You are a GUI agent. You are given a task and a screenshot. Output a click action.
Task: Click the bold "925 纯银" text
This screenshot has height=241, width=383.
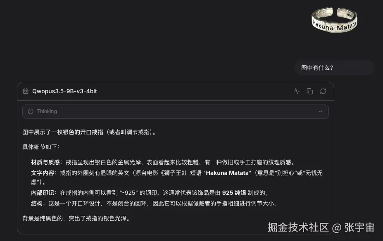pyautogui.click(x=234, y=193)
